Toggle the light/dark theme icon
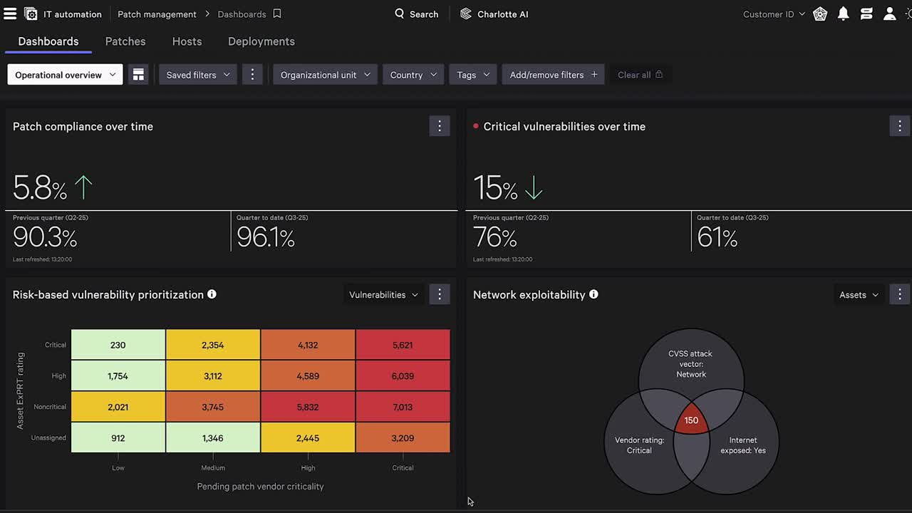912x513 pixels. [908, 14]
